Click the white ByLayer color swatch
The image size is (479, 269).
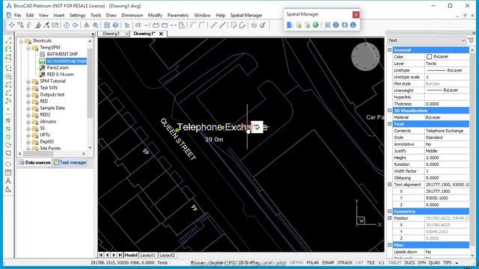coord(429,57)
